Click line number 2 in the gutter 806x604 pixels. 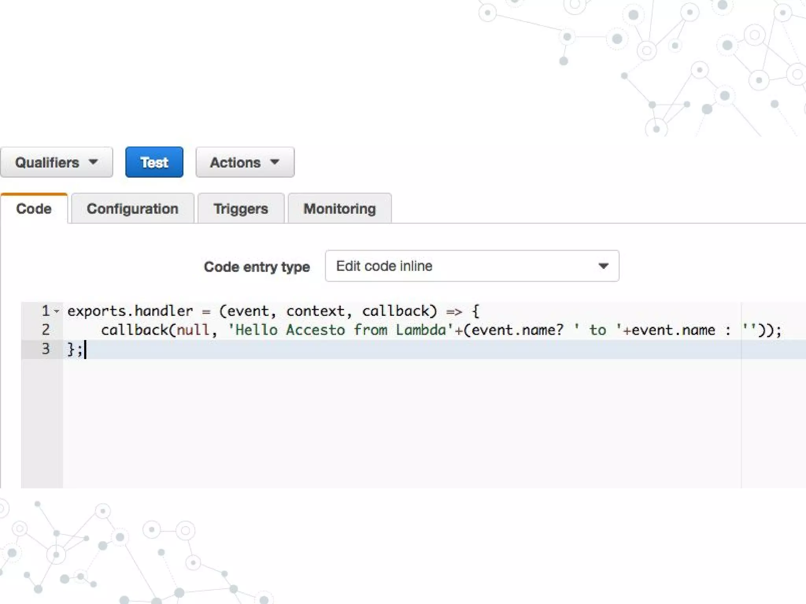point(46,330)
